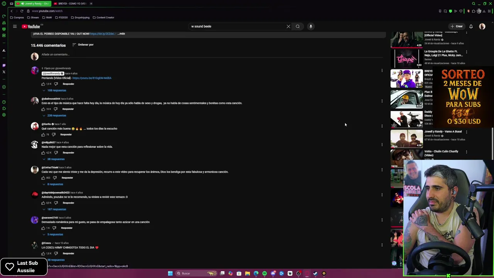Open the Dropshipping bookmarks folder

[x=80, y=17]
